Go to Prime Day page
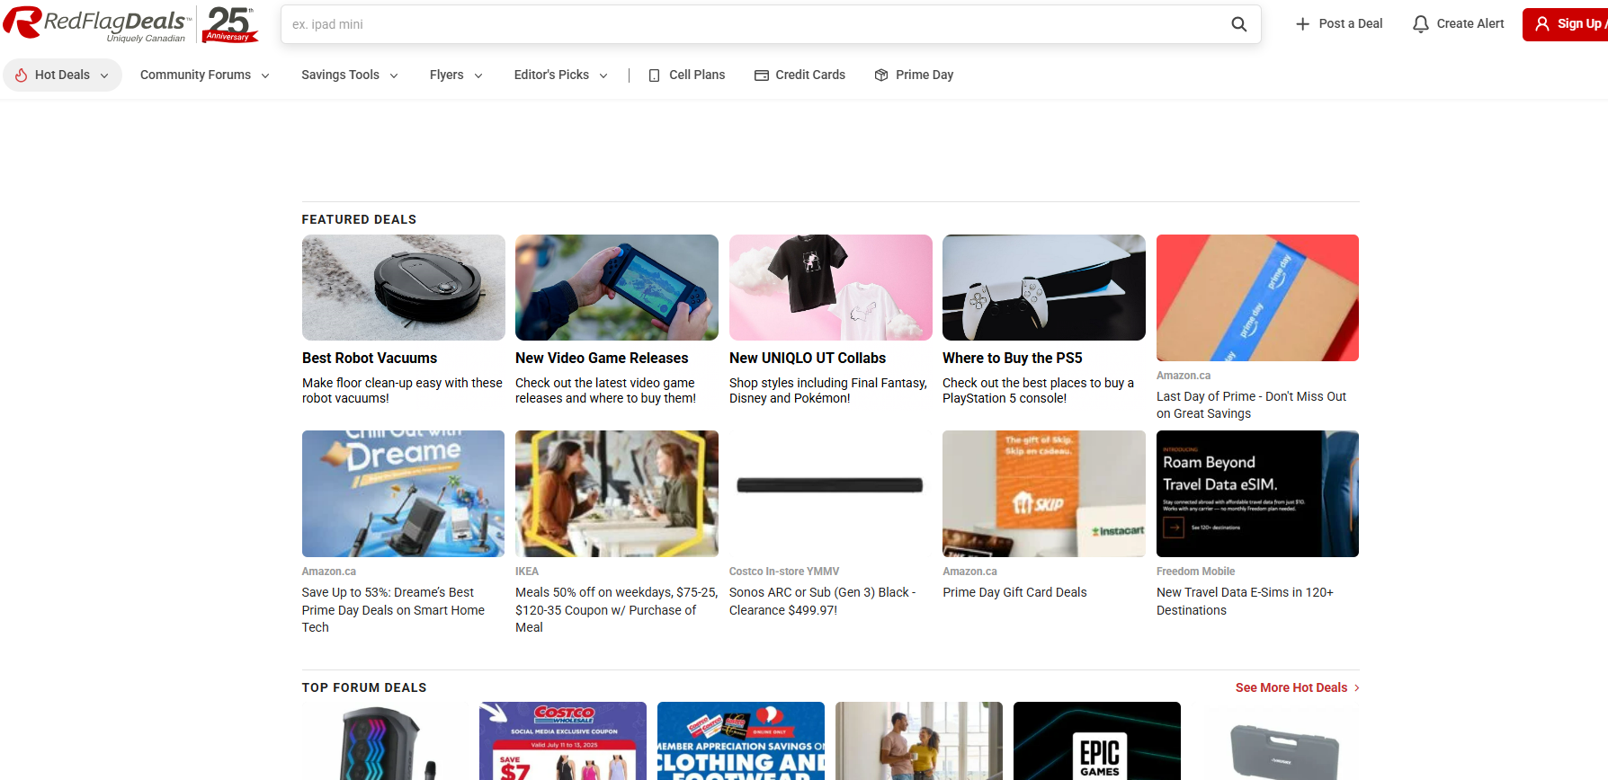Viewport: 1608px width, 780px height. 914,75
